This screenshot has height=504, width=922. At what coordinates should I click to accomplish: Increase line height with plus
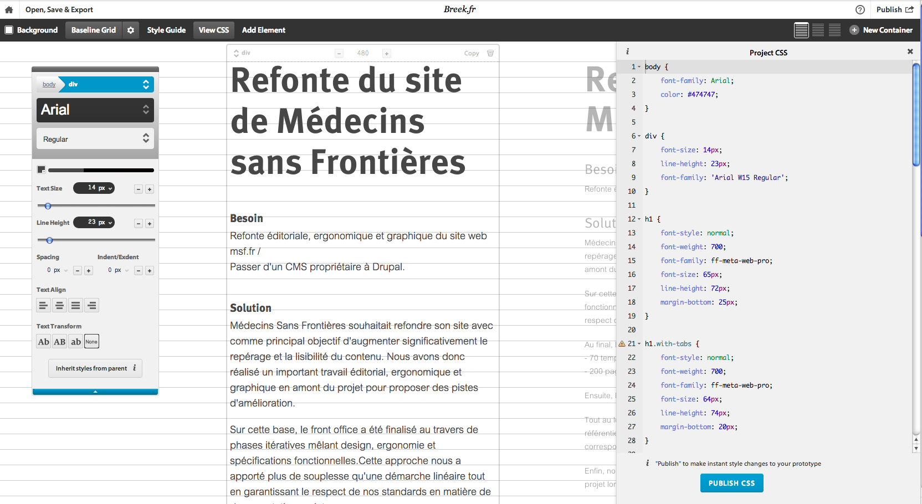tap(150, 224)
